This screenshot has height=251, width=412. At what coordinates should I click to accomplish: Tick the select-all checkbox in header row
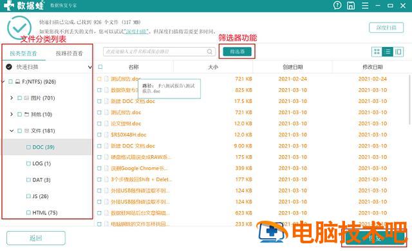(x=100, y=67)
